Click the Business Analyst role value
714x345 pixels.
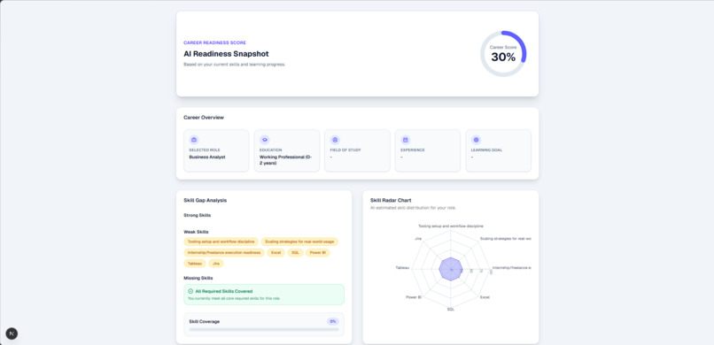(x=207, y=157)
